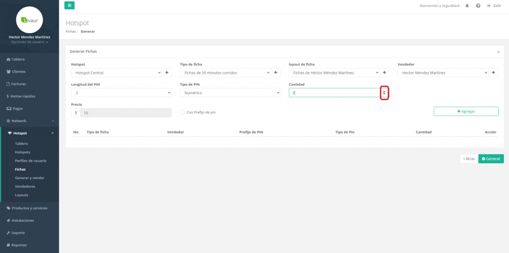Open the Pagos section
Viewport: 509px width, 253px height.
tap(14, 109)
